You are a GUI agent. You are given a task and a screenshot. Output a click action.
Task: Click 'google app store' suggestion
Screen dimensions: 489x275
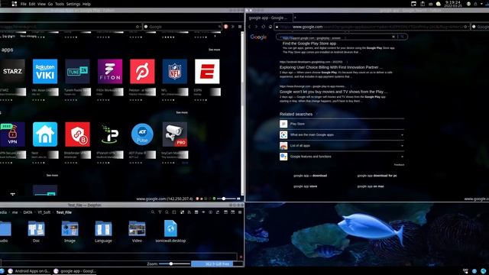pyautogui.click(x=306, y=186)
